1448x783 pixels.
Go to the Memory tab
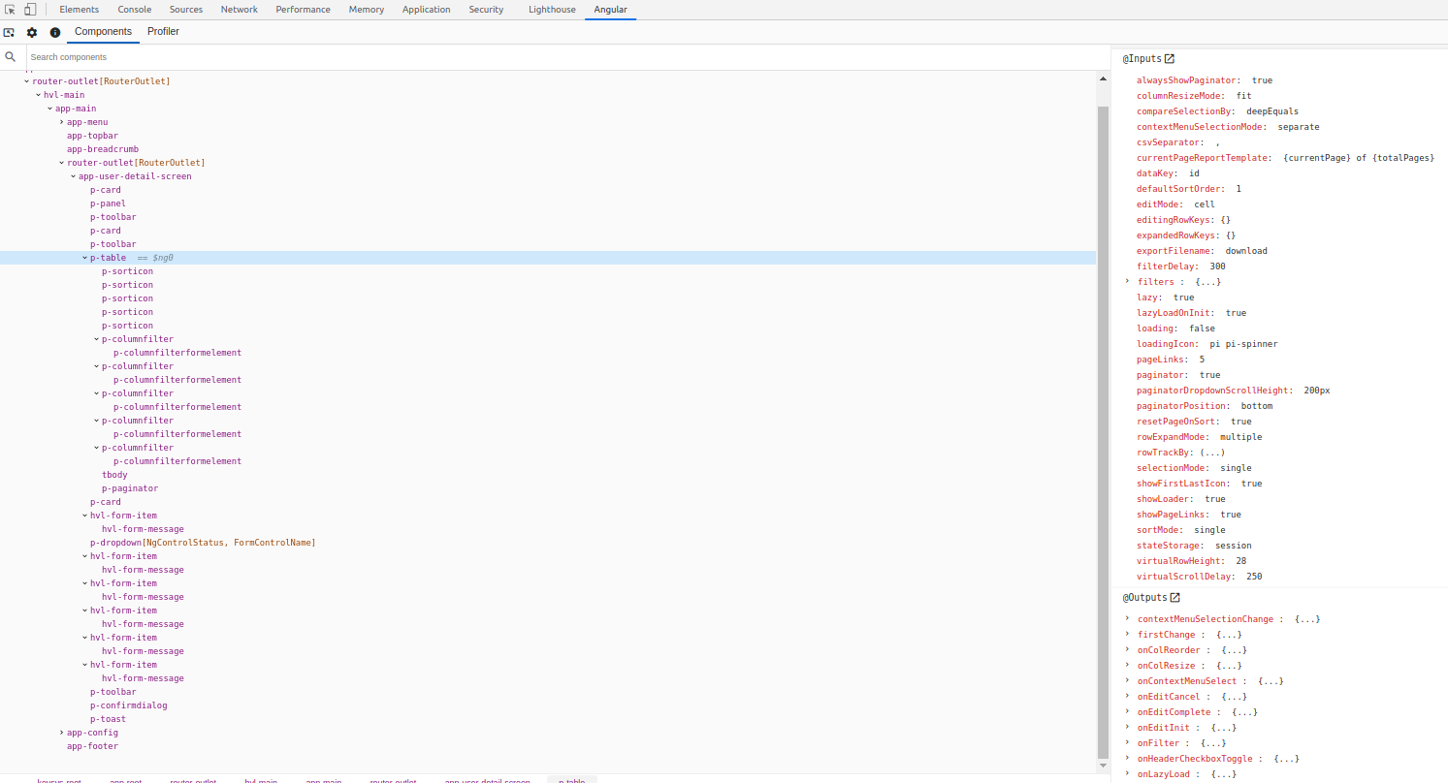pyautogui.click(x=367, y=10)
